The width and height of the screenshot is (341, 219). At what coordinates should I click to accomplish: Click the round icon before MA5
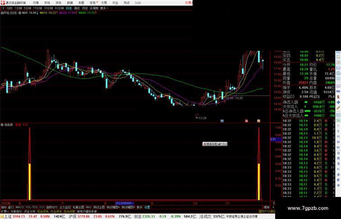(20, 13)
